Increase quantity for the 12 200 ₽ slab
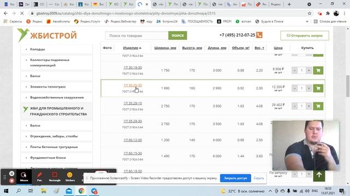This screenshot has width=350, height=196. pyautogui.click(x=309, y=88)
